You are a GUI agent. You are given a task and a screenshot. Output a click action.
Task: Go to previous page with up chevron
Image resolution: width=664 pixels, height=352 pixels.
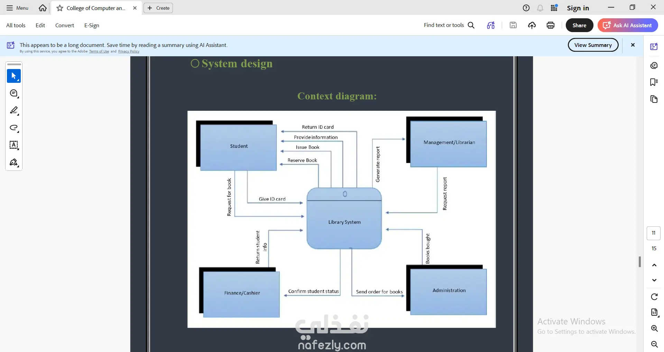(654, 265)
